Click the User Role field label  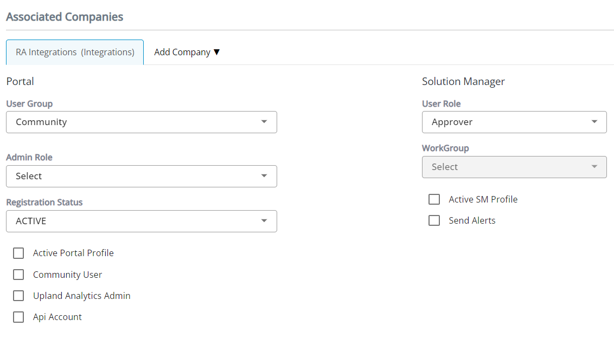[441, 103]
